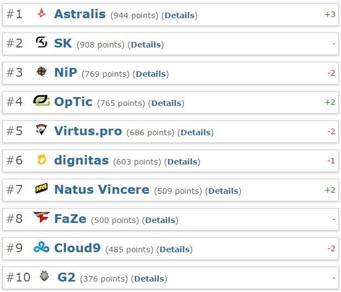Open the FaZe team name link

pyautogui.click(x=70, y=219)
